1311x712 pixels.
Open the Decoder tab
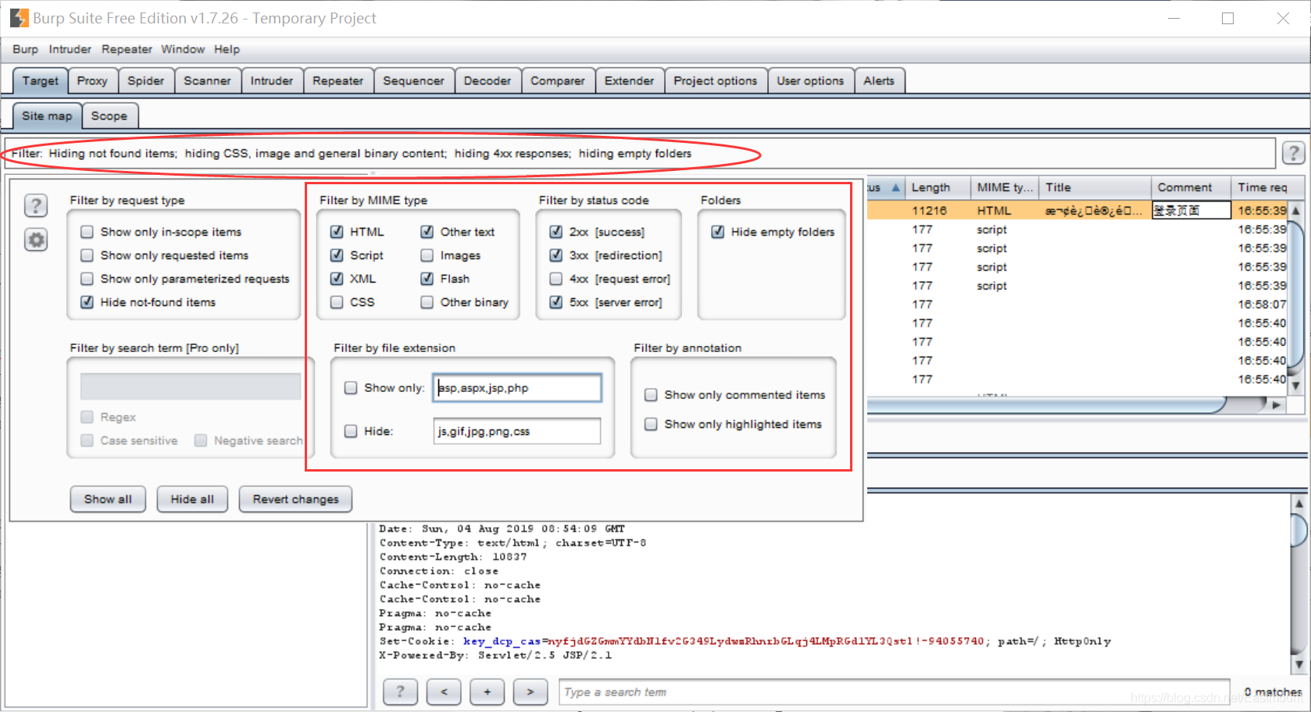click(x=487, y=80)
